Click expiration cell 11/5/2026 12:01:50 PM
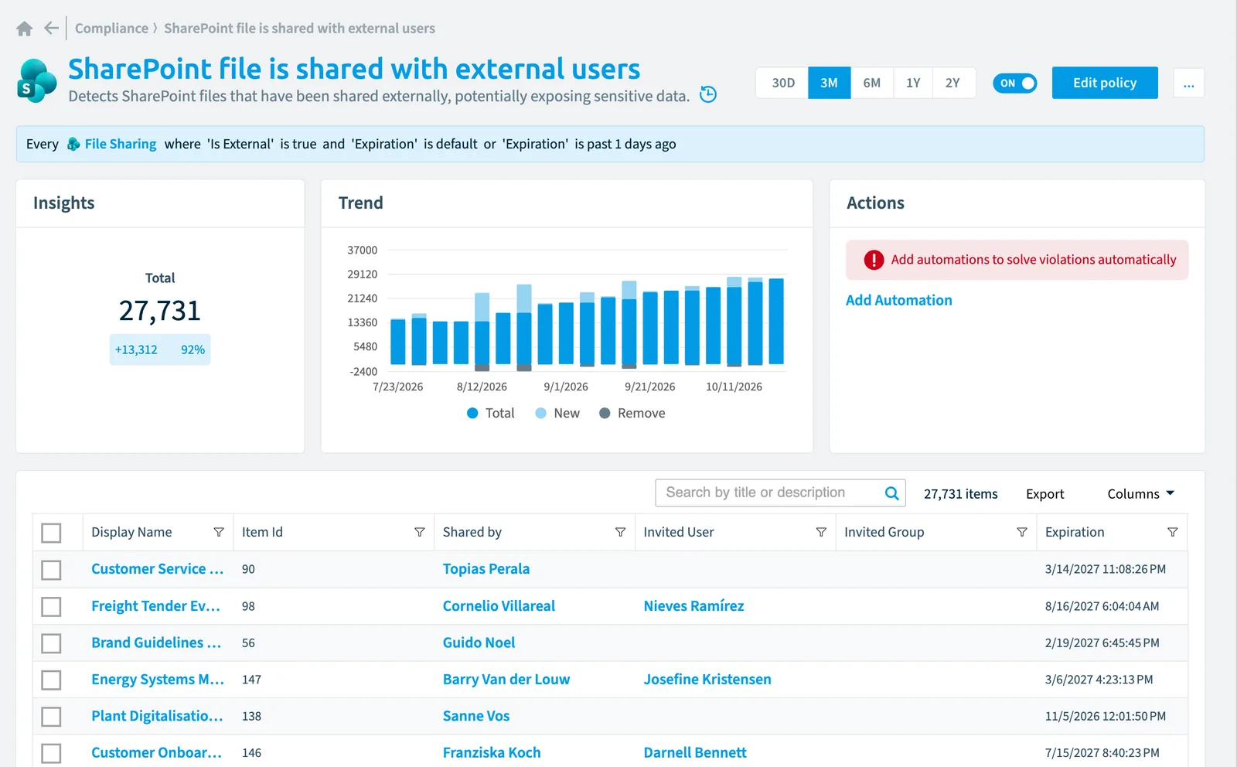 [x=1106, y=716]
